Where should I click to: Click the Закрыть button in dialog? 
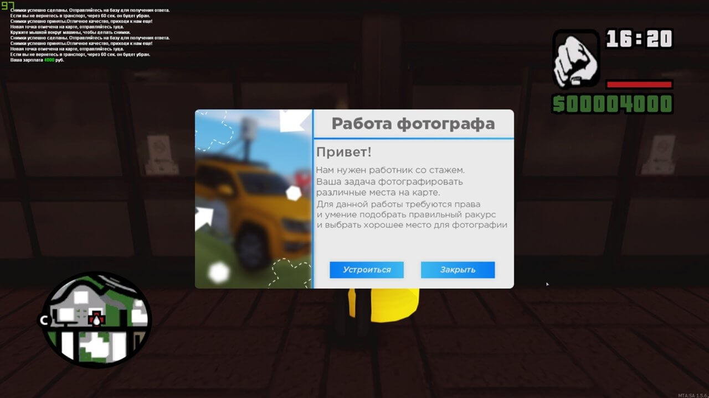tap(458, 270)
